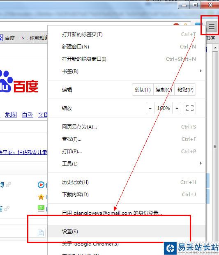This screenshot has width=219, height=255.
Task: Open 下载内容(D) from the menu
Action: pos(127,195)
